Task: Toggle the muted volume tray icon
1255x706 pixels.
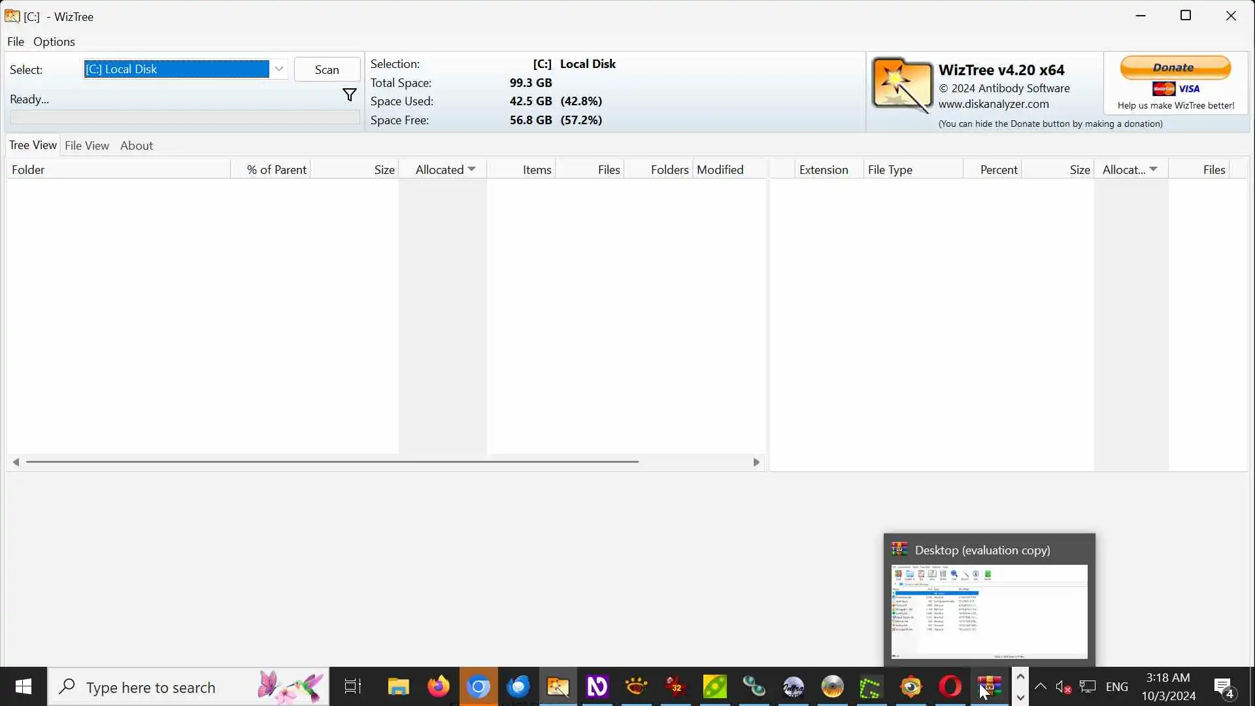Action: click(x=1063, y=687)
